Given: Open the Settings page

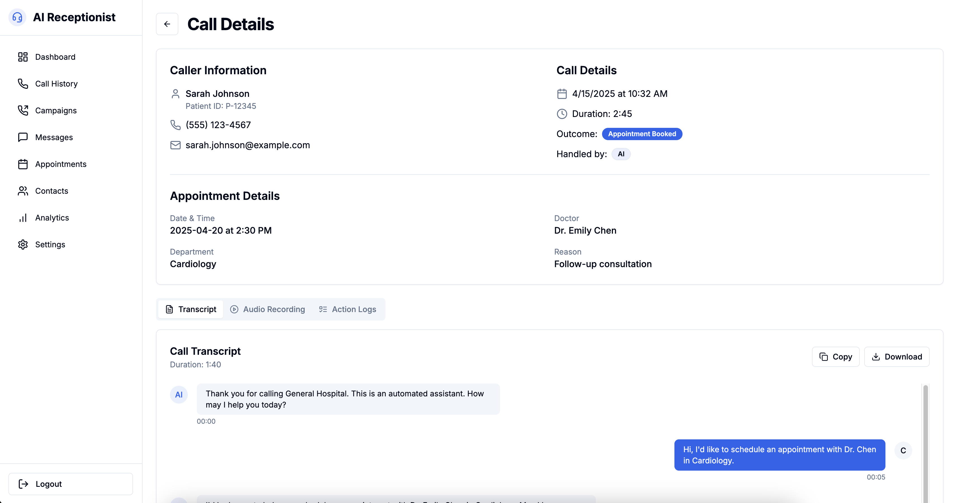Looking at the screenshot, I should click(x=50, y=245).
